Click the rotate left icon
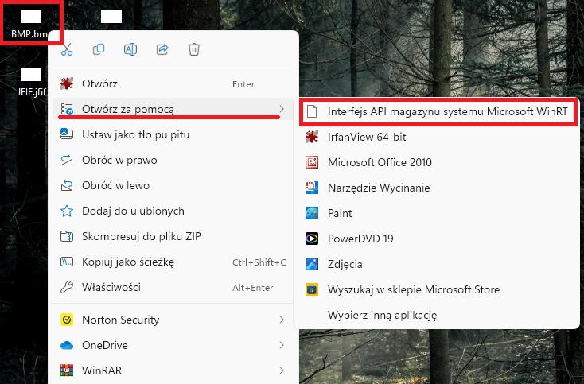584x384 pixels. point(67,185)
